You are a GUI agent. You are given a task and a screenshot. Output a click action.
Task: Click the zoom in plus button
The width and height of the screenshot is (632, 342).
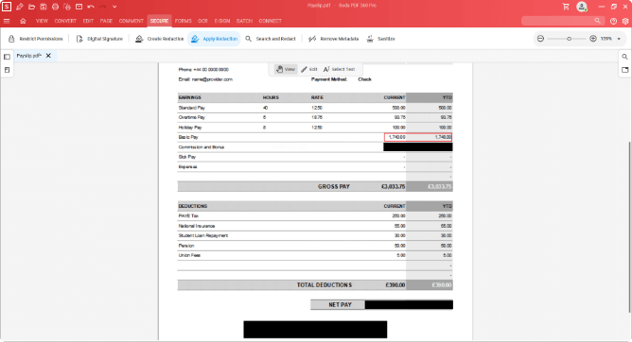pos(593,39)
